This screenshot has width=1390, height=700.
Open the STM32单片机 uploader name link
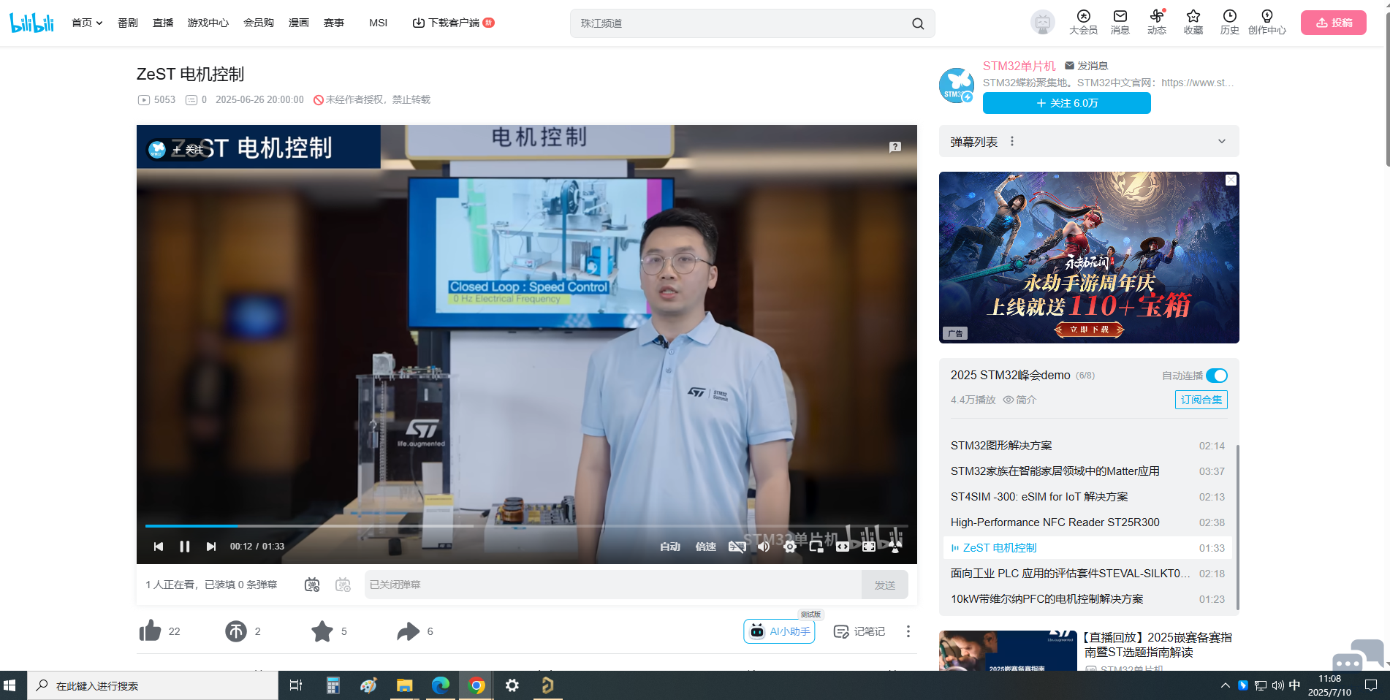[1019, 66]
